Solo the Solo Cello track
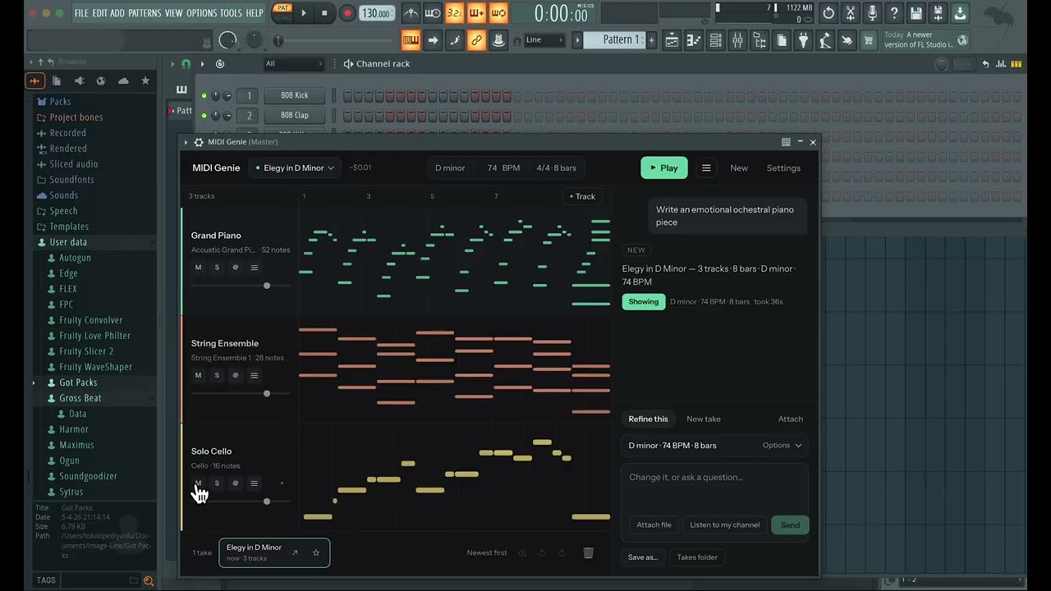The height and width of the screenshot is (591, 1051). [x=217, y=483]
